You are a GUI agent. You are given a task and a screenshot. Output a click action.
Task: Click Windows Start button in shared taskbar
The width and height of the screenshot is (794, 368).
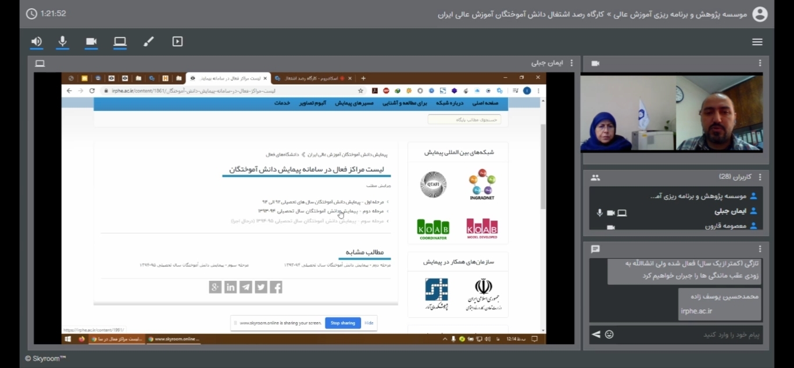click(67, 338)
